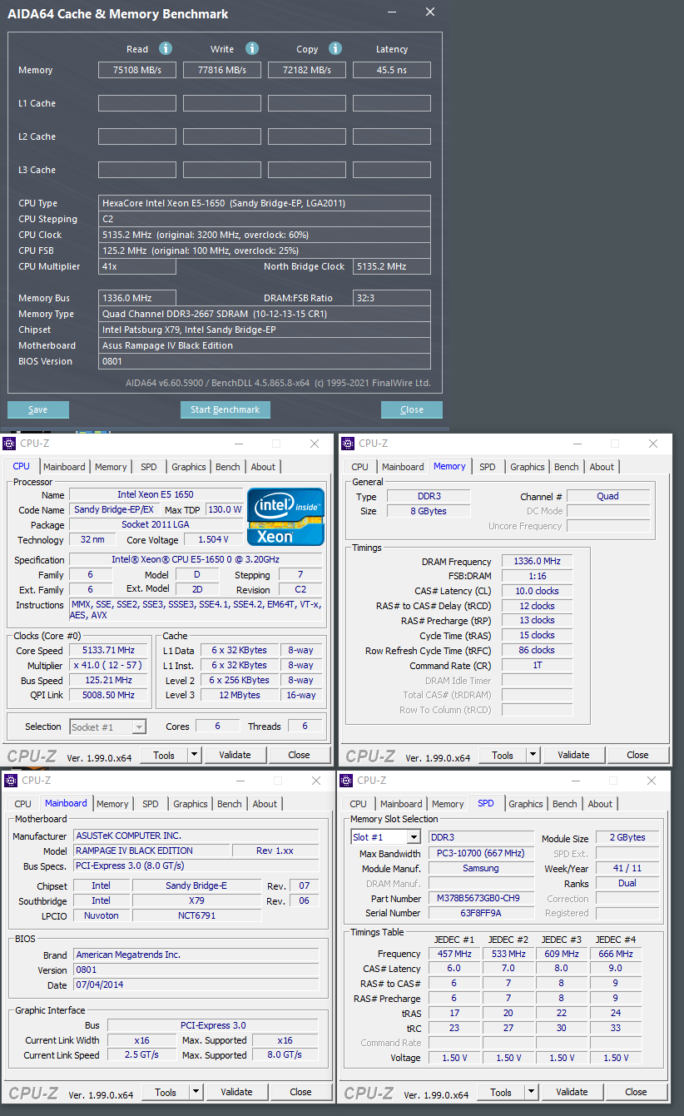The image size is (684, 1116).
Task: Click the CPU Clock 5135.2 MHz field
Action: 265,235
